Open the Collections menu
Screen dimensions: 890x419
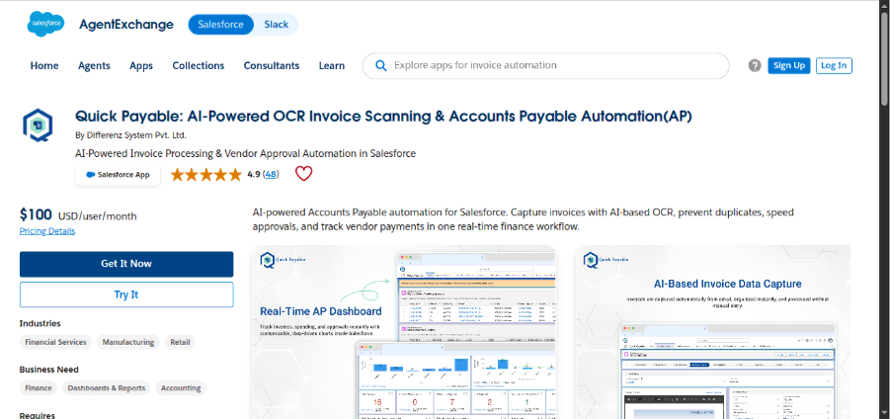199,66
